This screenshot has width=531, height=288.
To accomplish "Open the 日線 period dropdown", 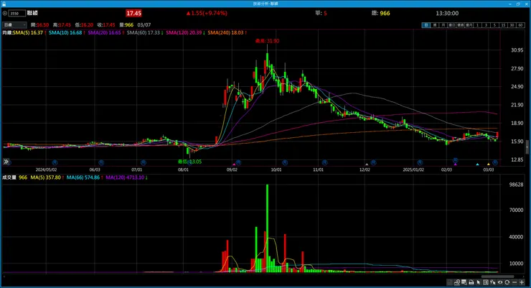I will (x=14, y=24).
